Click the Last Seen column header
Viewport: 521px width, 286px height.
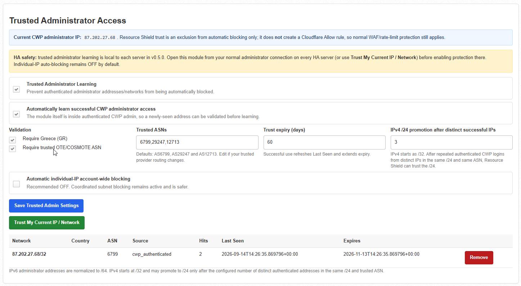pos(233,241)
